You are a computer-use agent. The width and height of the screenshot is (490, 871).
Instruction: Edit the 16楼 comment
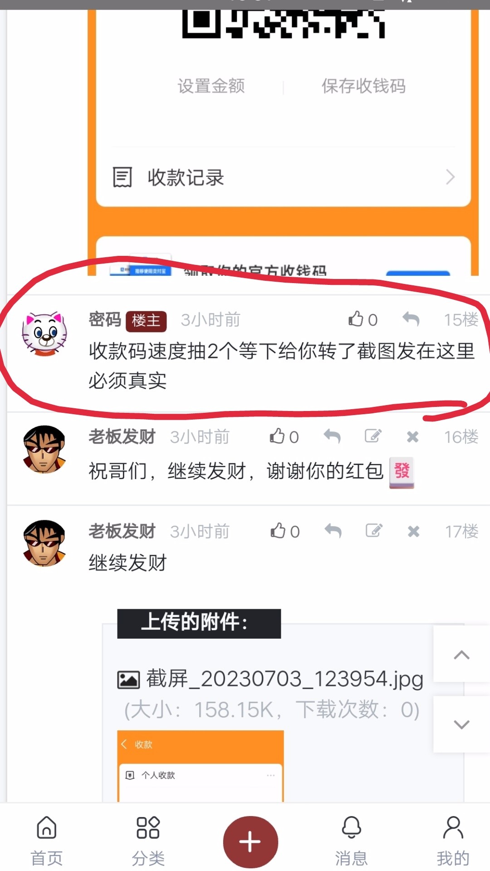tap(373, 436)
